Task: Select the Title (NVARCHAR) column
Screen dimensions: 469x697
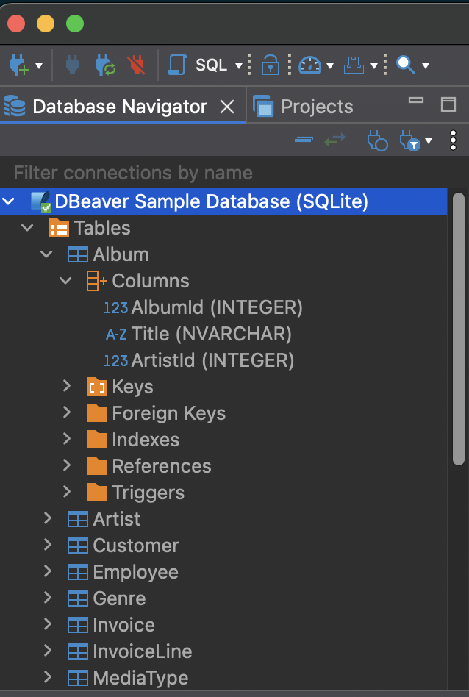Action: (211, 334)
